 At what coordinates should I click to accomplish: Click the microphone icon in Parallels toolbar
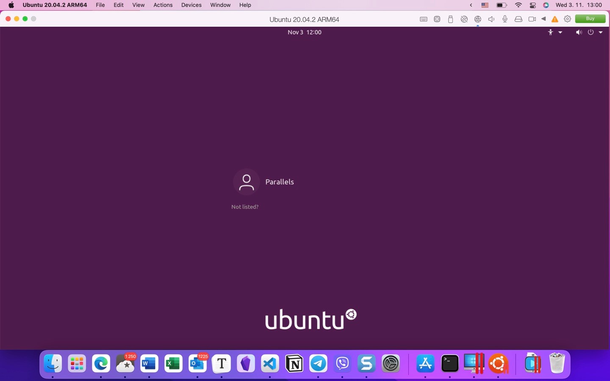click(505, 19)
